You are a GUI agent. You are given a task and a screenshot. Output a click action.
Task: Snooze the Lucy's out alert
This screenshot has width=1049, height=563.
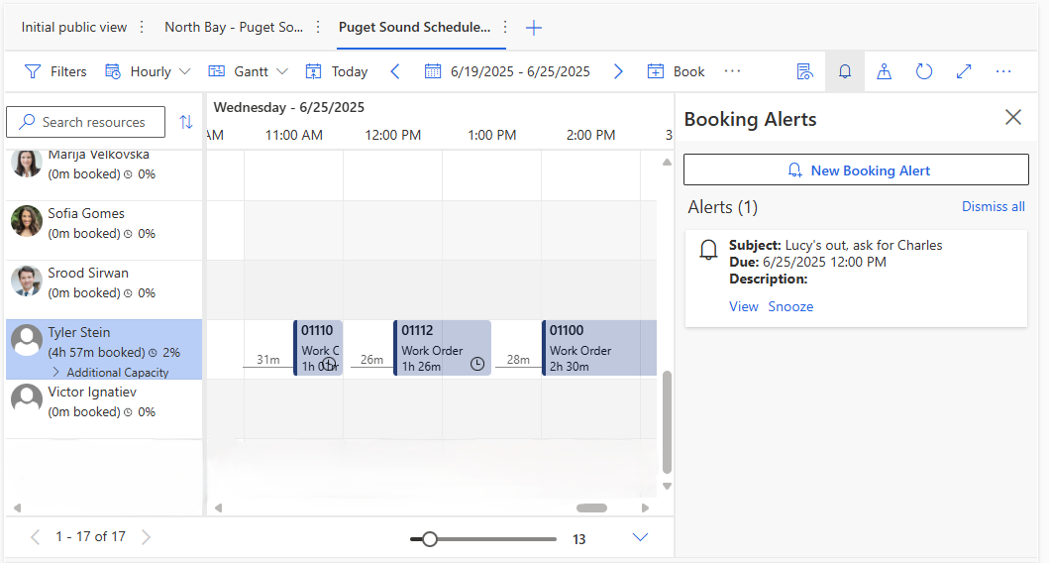pyautogui.click(x=790, y=306)
